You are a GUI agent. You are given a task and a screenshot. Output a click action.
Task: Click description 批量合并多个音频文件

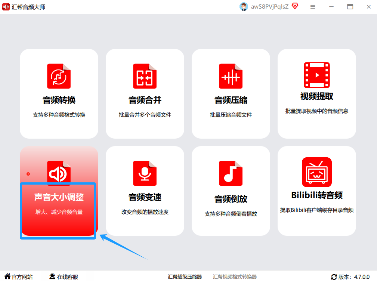[145, 115]
